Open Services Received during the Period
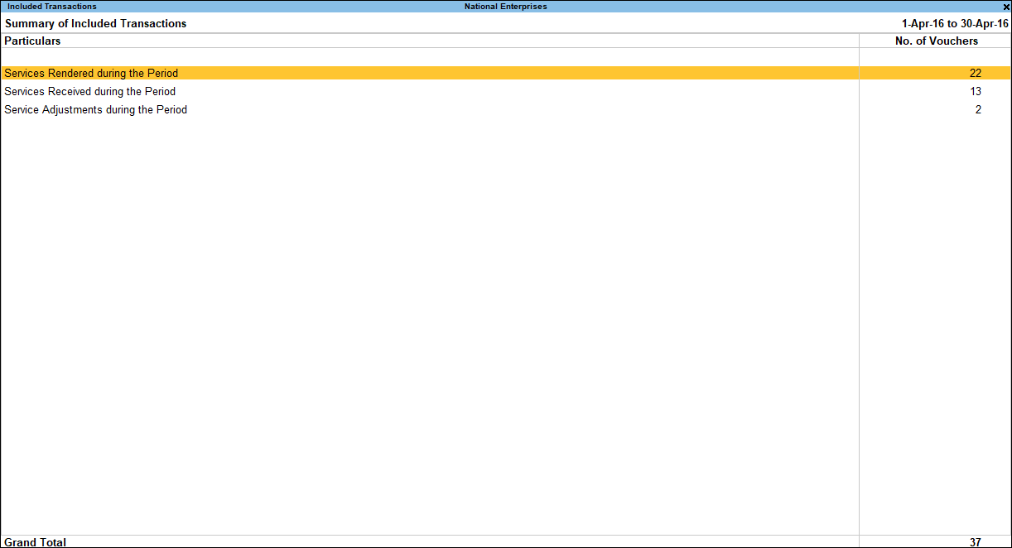Image resolution: width=1012 pixels, height=548 pixels. [x=90, y=91]
